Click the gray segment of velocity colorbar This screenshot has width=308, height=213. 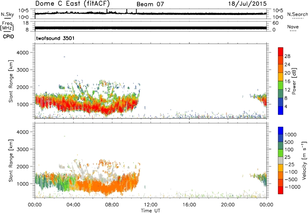point(281,160)
